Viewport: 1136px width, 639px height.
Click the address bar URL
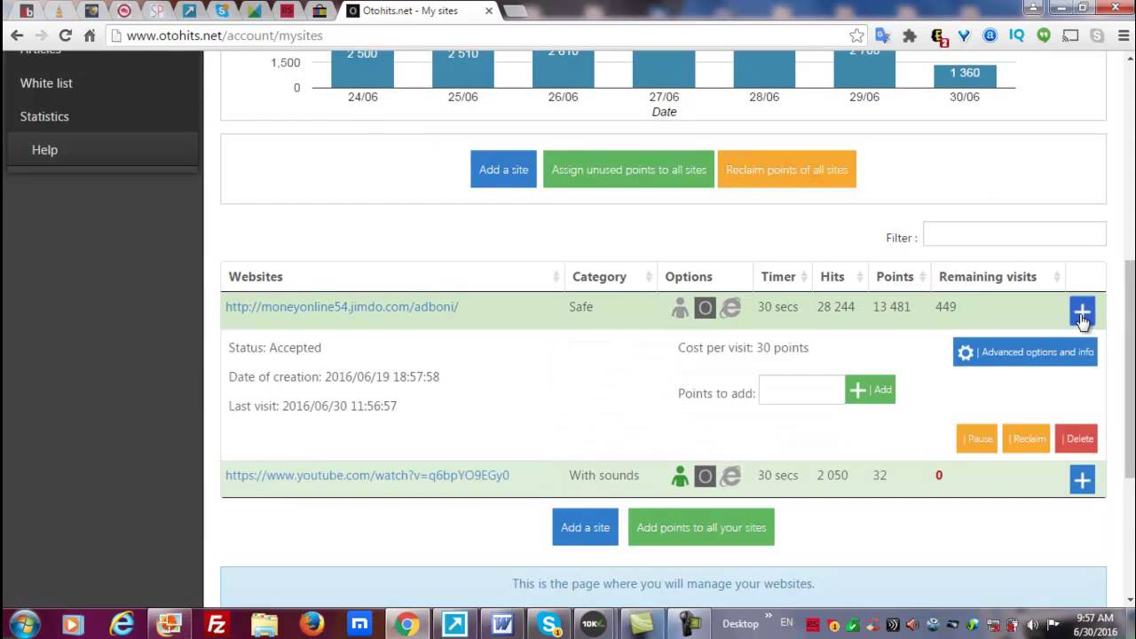click(x=225, y=35)
